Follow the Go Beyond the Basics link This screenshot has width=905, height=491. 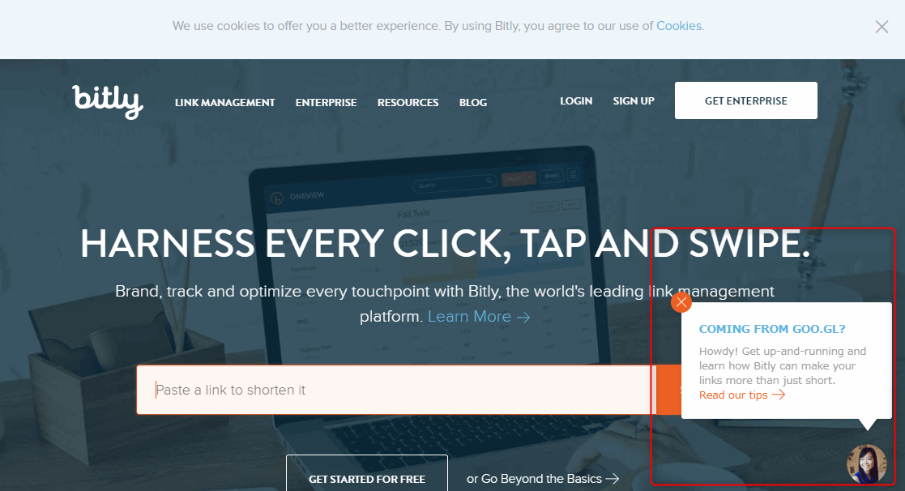pyautogui.click(x=543, y=478)
